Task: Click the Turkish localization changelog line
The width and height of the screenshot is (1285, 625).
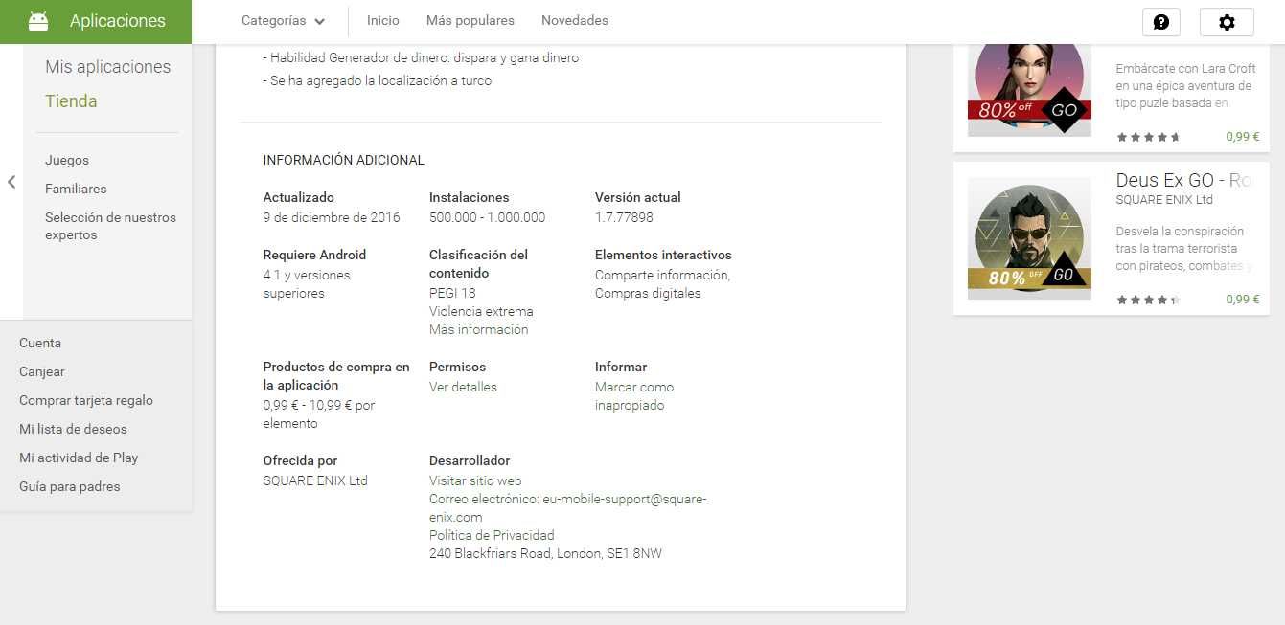Action: (x=378, y=81)
